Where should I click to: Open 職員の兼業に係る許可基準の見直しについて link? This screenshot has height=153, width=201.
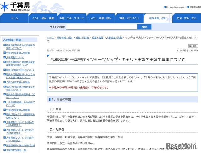20,47
